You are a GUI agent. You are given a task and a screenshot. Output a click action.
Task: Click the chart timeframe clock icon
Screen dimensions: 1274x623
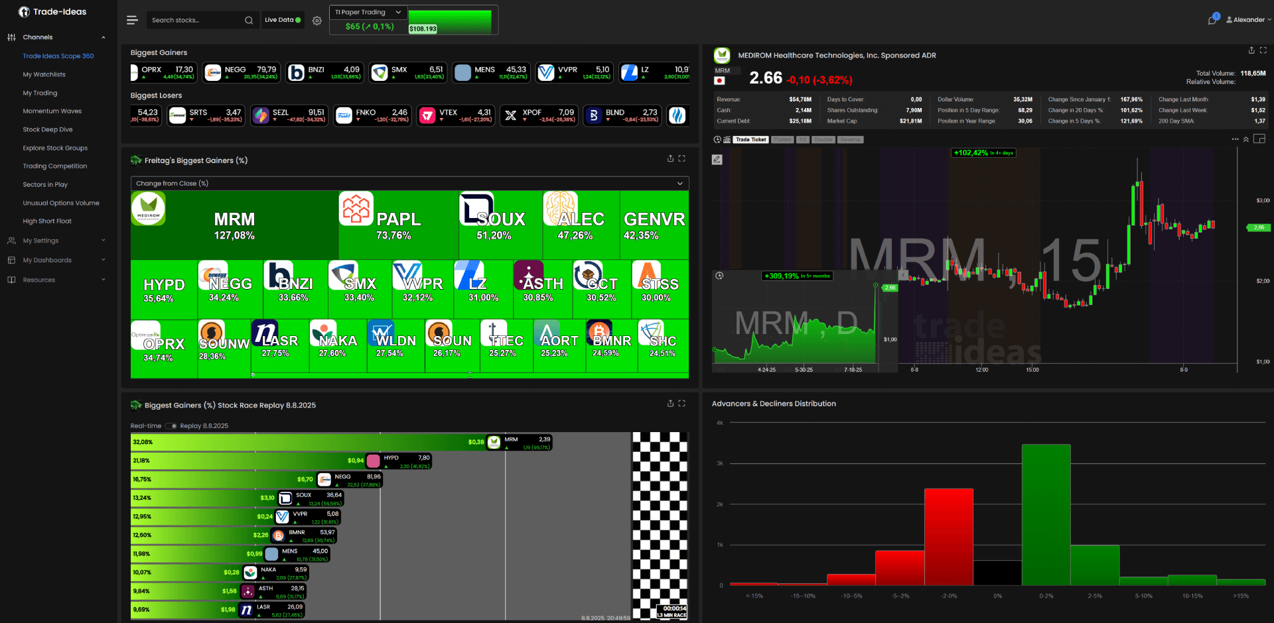tap(717, 140)
